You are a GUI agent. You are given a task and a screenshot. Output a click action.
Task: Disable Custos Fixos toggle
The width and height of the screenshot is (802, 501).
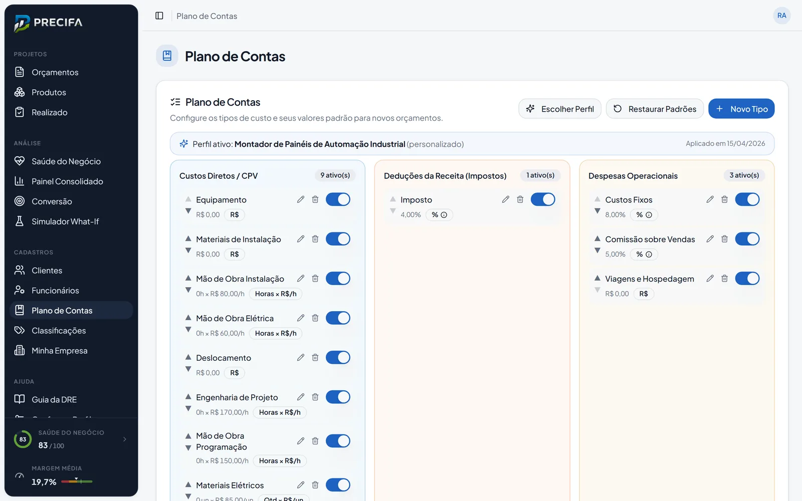click(x=747, y=199)
